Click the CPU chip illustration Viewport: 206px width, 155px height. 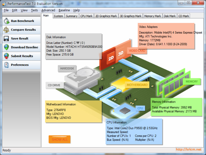tap(125, 110)
